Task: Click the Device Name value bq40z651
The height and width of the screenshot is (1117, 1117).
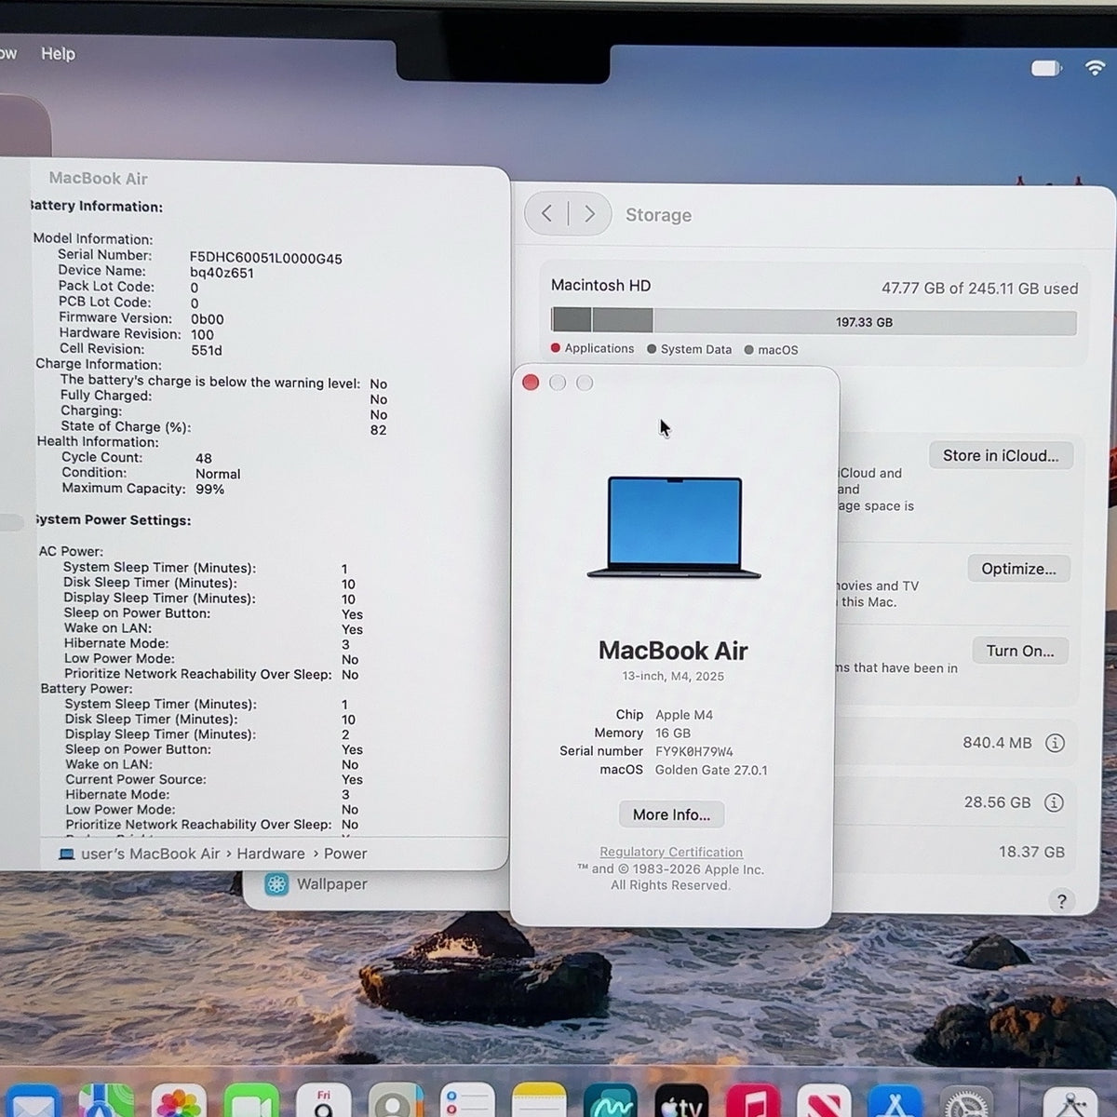Action: 222,273
